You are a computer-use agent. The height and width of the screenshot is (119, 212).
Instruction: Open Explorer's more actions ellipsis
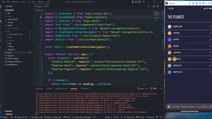pyautogui.click(x=29, y=6)
